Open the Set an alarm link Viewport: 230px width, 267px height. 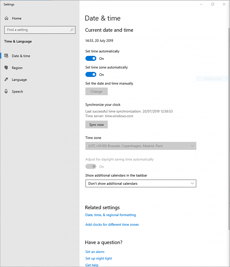click(95, 252)
